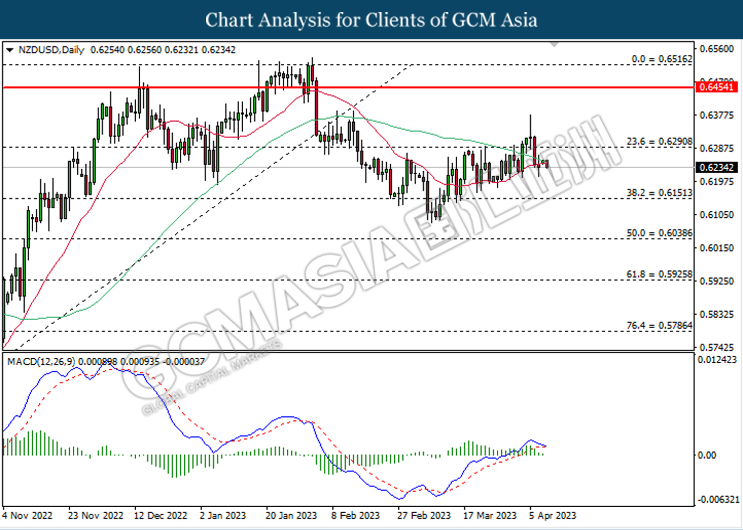This screenshot has width=743, height=530.
Task: Click the MACD scale value 0.00
Action: click(x=707, y=455)
